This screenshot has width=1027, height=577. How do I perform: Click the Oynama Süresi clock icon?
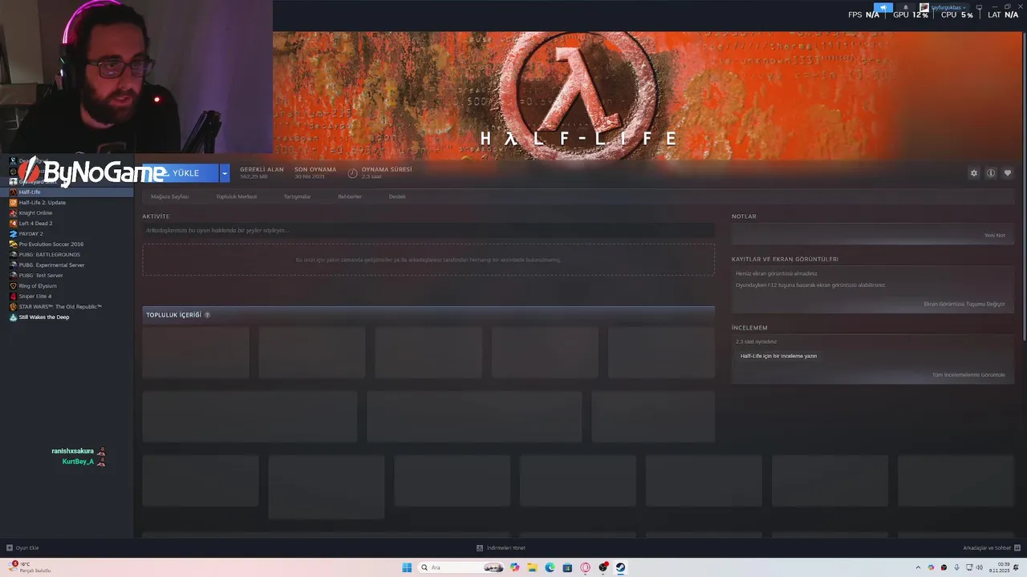point(352,173)
